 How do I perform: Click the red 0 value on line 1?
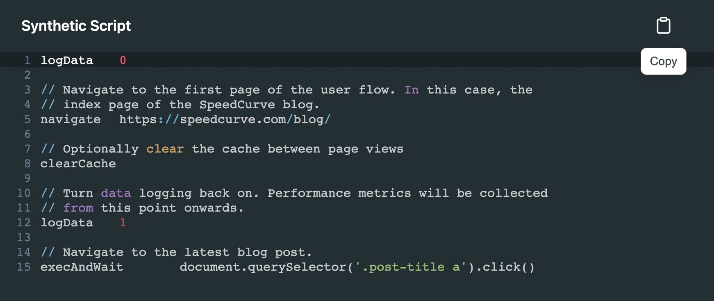tap(122, 60)
